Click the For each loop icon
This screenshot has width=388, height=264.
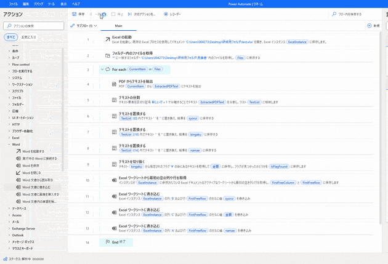pyautogui.click(x=108, y=69)
